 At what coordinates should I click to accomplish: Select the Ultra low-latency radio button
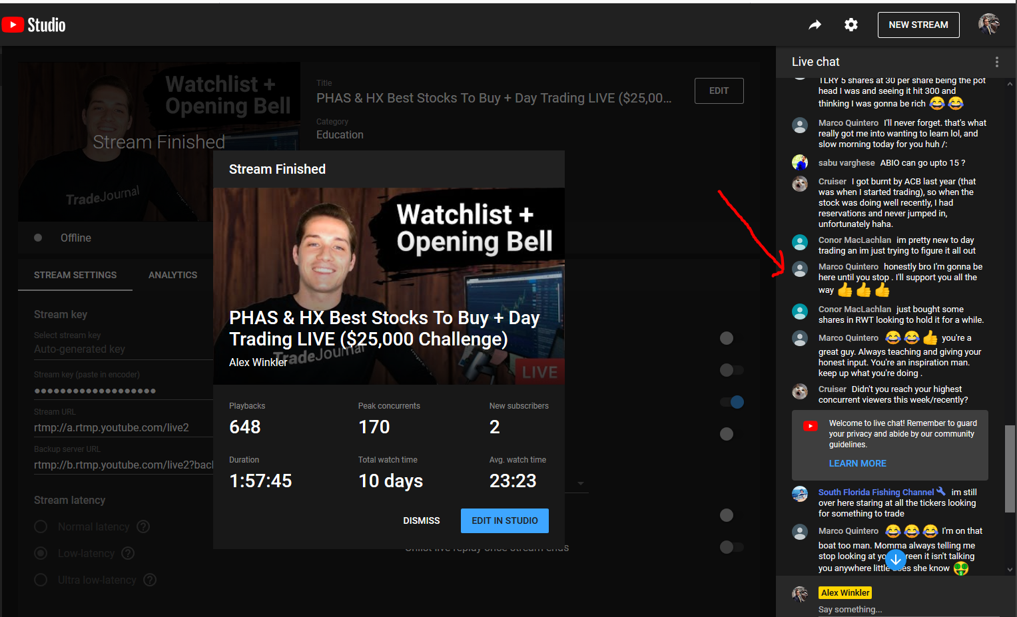[40, 580]
